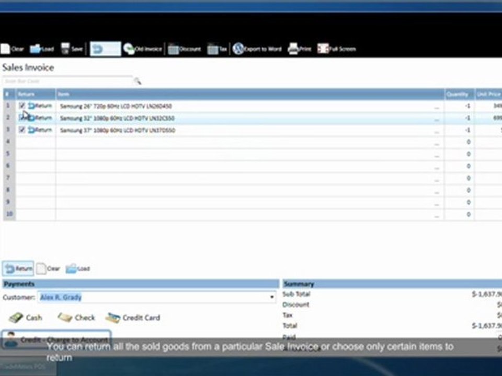Click the Total label in the Summary panel
Image resolution: width=502 pixels, height=376 pixels.
click(290, 325)
